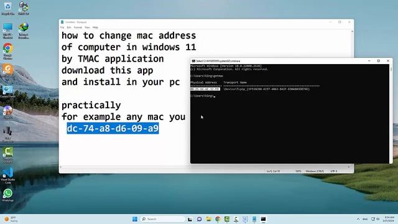Open the File menu in Notepad
Screen dimensions: 398x224
62,27
